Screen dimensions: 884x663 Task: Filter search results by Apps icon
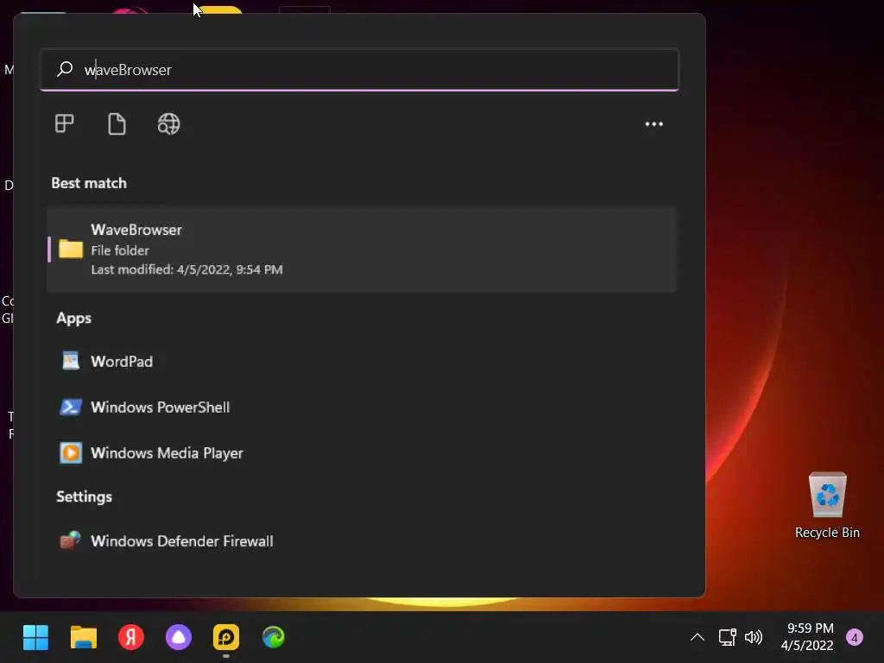(x=64, y=123)
